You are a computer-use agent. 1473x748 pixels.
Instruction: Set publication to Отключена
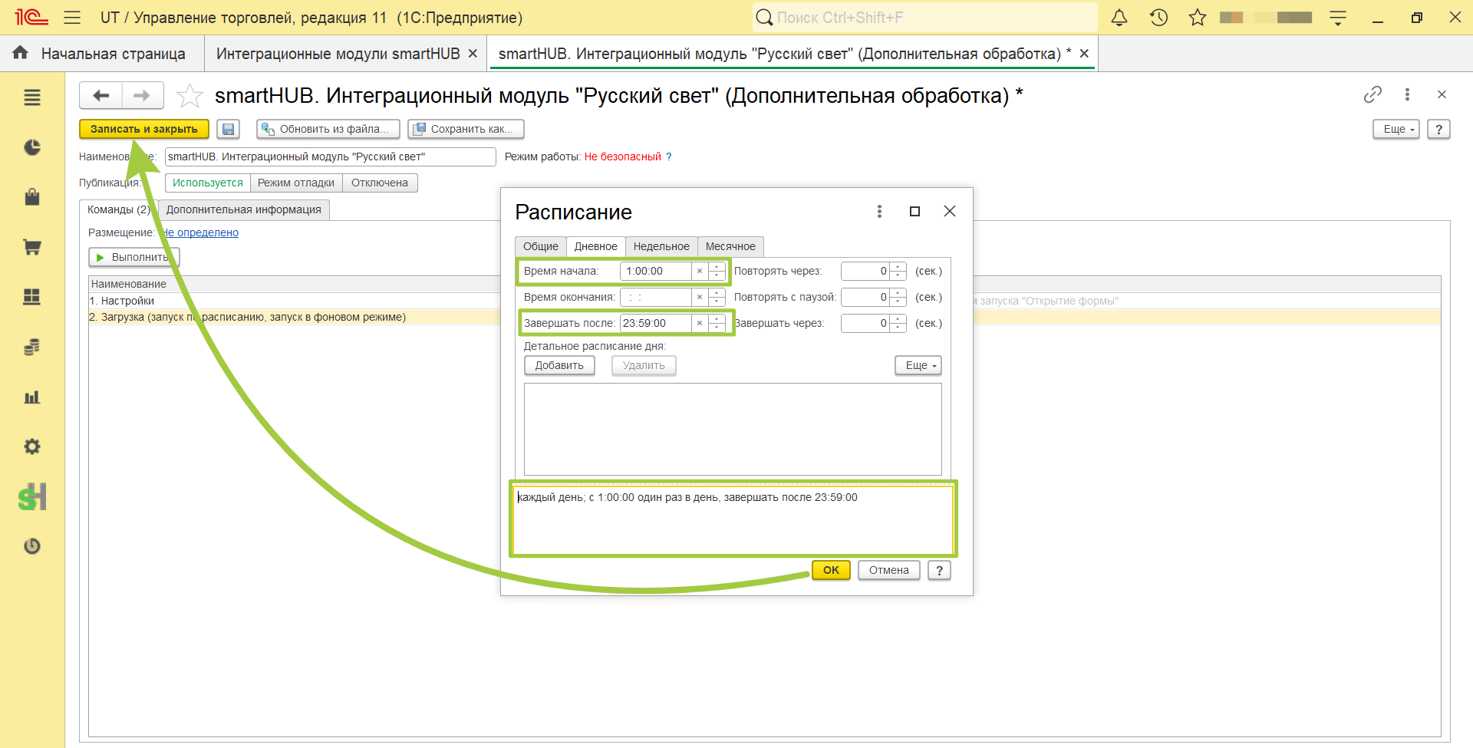pyautogui.click(x=380, y=183)
